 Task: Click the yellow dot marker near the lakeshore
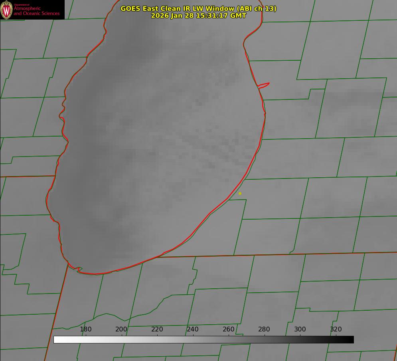tap(240, 193)
